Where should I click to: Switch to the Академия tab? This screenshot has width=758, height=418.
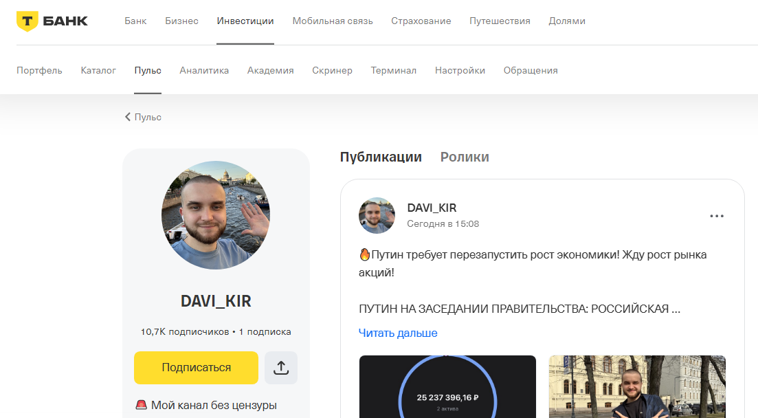coord(270,71)
